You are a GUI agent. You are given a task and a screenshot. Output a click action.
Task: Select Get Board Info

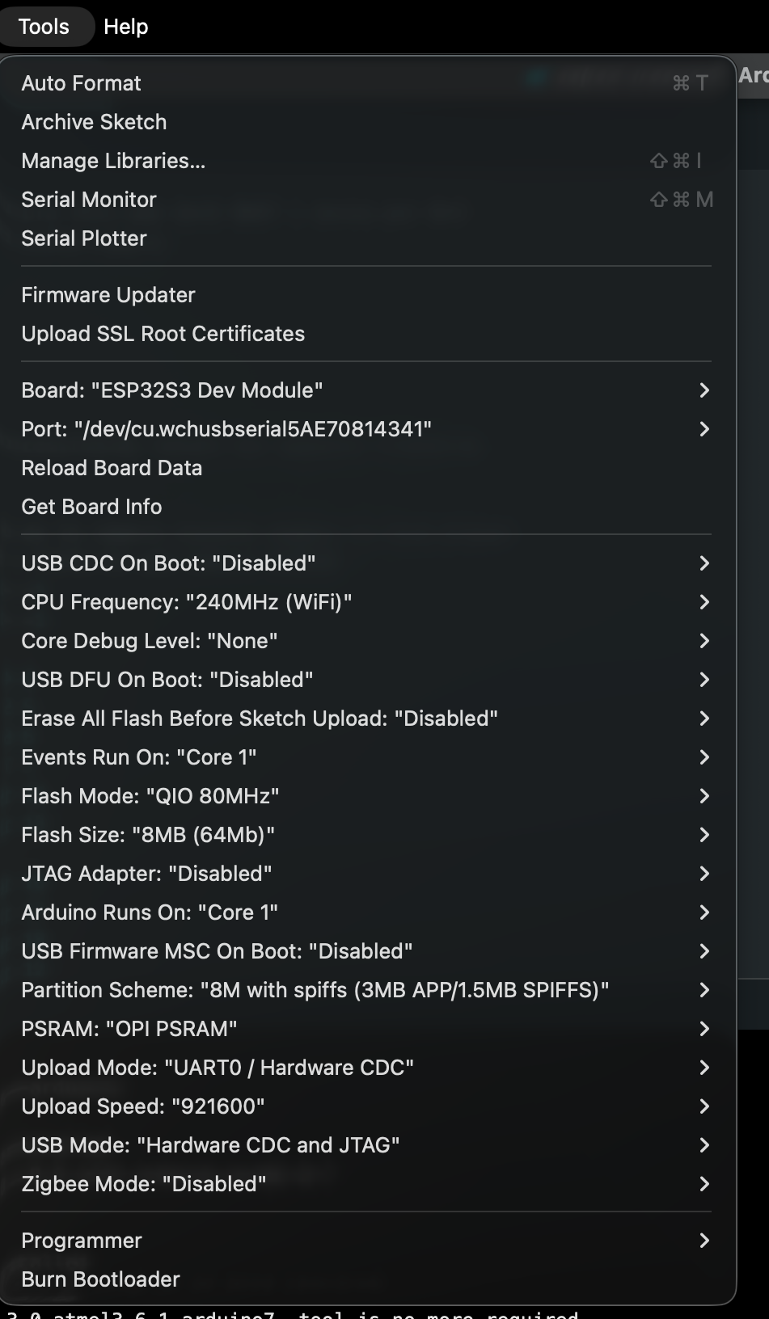click(x=91, y=507)
